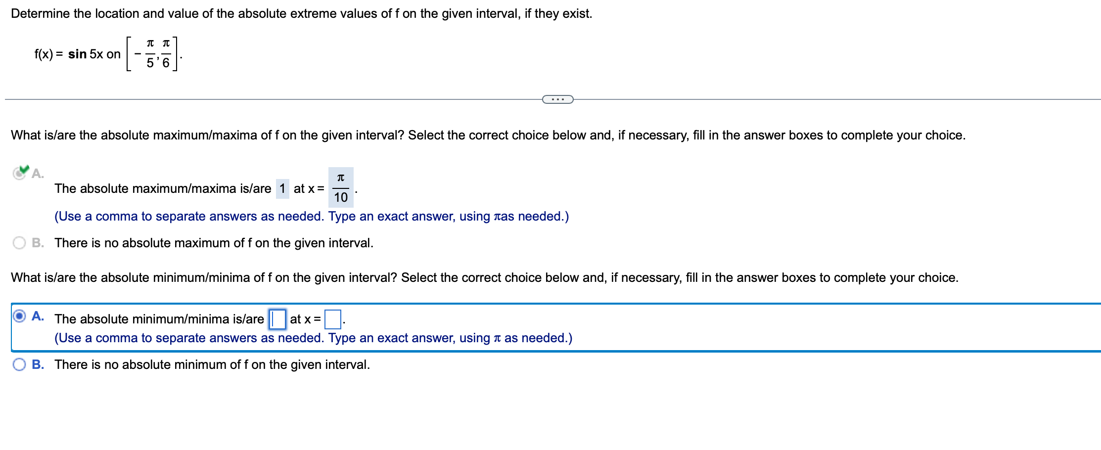Click the box showing π/10
1101x450 pixels.
[340, 188]
